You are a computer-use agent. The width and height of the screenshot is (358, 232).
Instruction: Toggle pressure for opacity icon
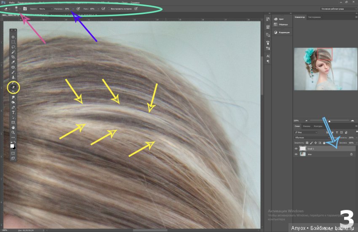(x=78, y=9)
